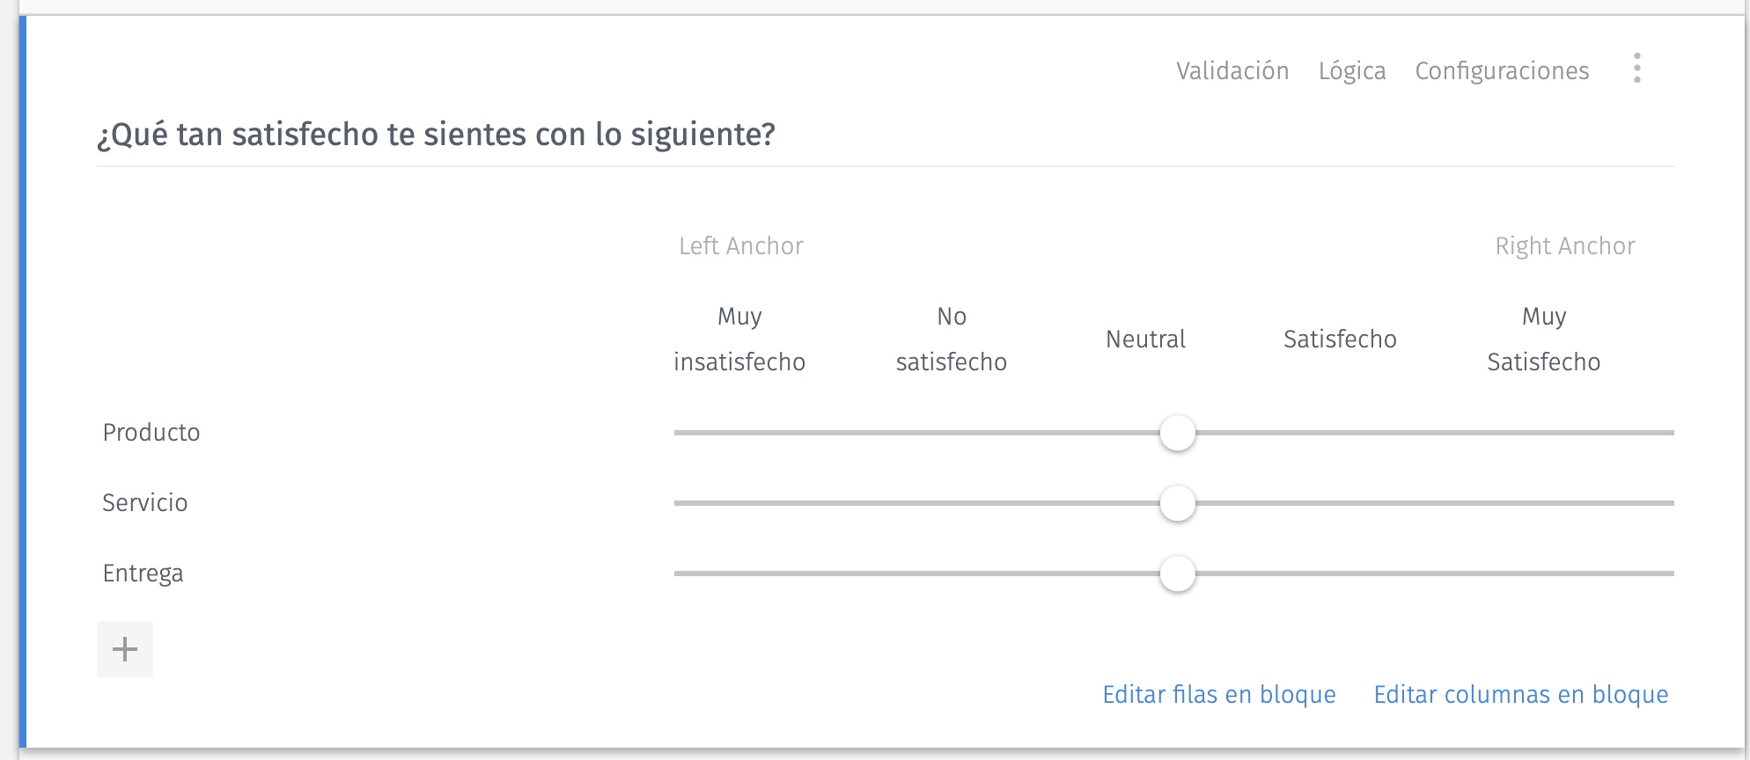Select the Servicio row label

pyautogui.click(x=145, y=502)
